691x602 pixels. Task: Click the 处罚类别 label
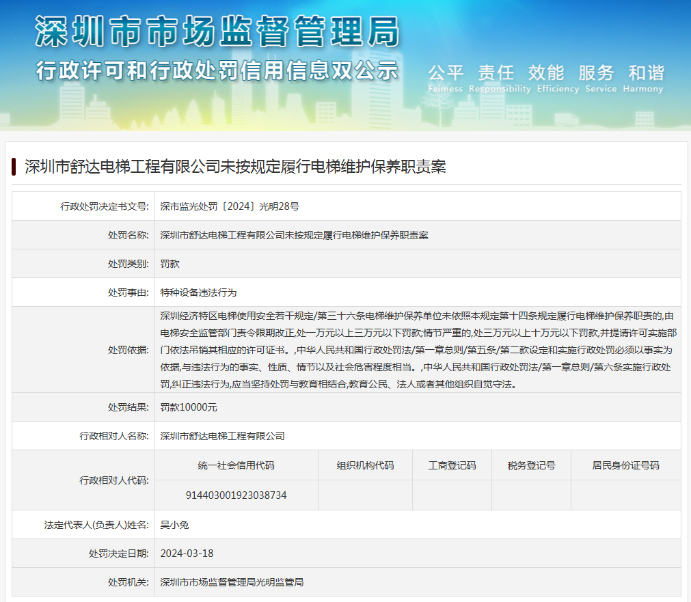click(128, 264)
